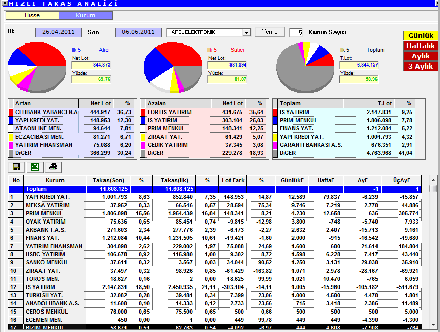Click the yellow swatch beside ECZACIBASI MEN.

11,137
